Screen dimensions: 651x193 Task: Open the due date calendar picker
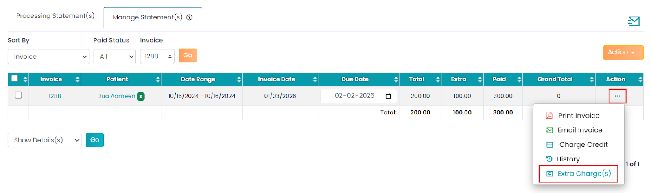click(388, 96)
